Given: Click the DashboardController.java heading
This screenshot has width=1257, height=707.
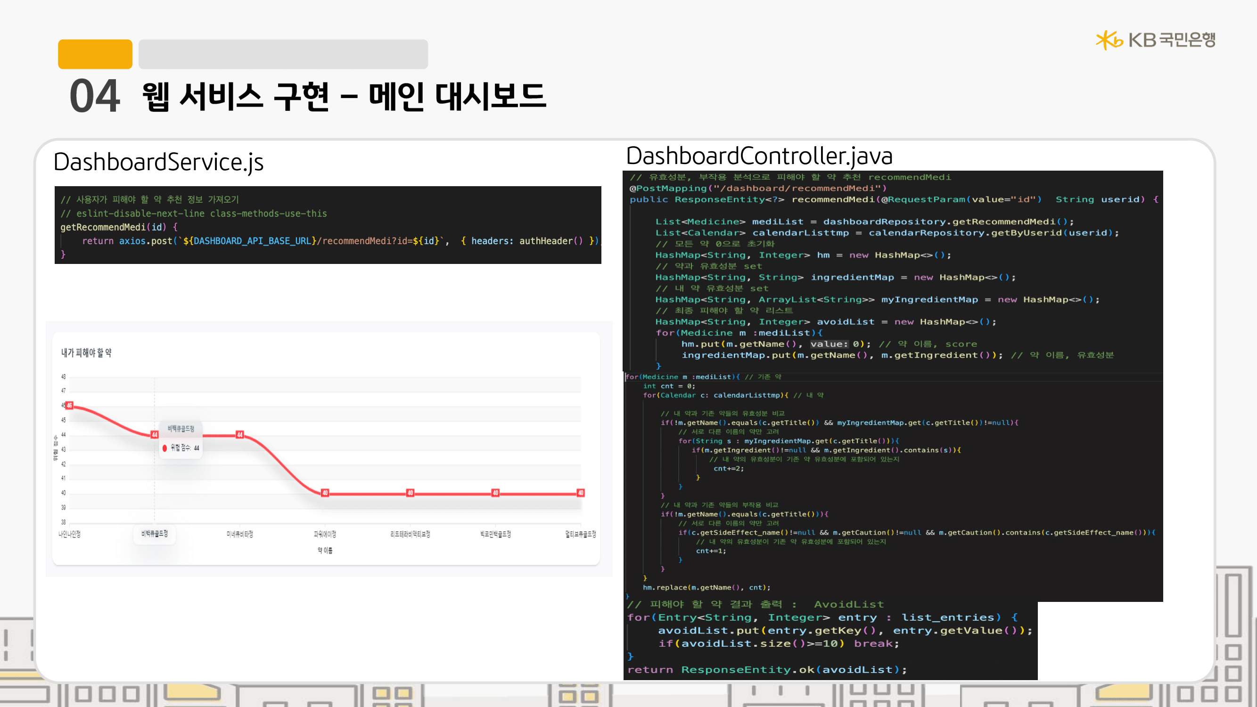Looking at the screenshot, I should [x=759, y=156].
